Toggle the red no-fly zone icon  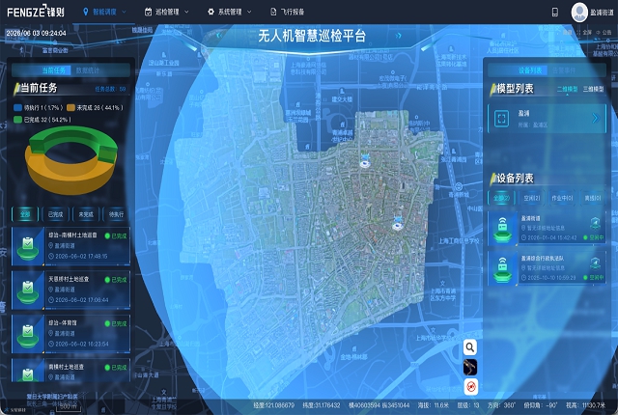point(470,387)
